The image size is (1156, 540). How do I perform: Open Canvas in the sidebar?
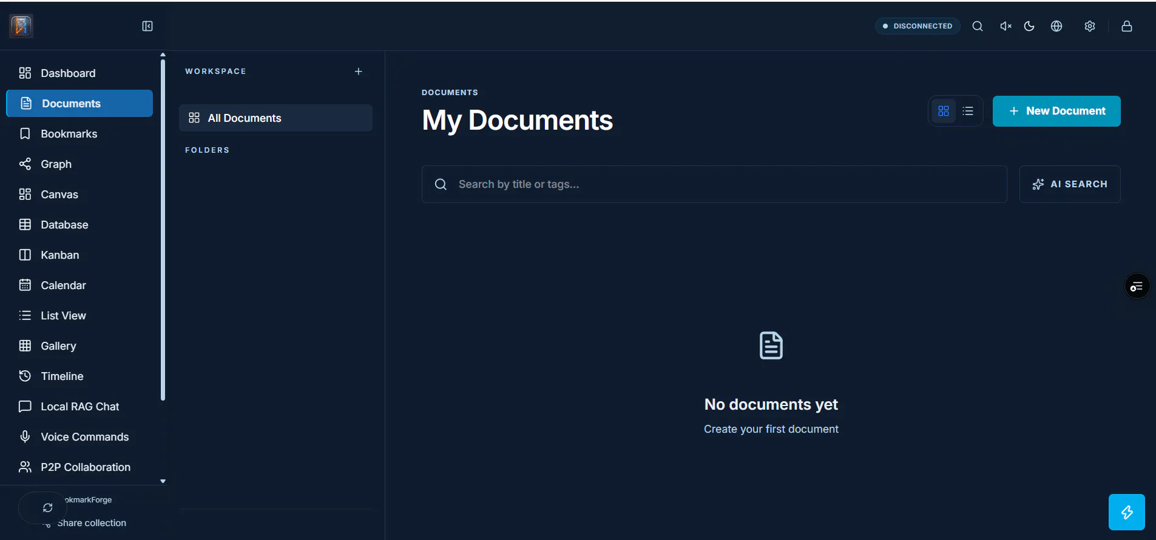pos(79,195)
